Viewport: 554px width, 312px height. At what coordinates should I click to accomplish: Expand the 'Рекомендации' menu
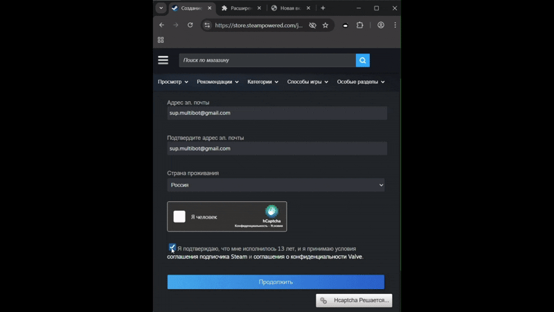217,82
